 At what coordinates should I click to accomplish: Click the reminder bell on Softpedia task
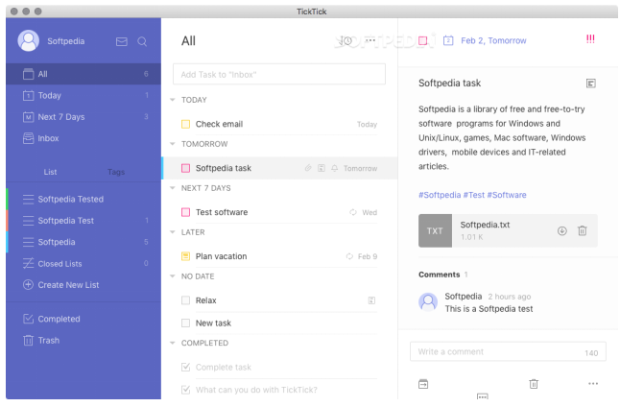point(335,168)
